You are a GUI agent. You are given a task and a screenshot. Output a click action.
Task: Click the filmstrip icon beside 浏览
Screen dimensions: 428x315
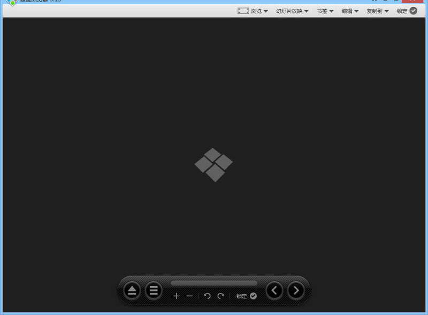243,11
